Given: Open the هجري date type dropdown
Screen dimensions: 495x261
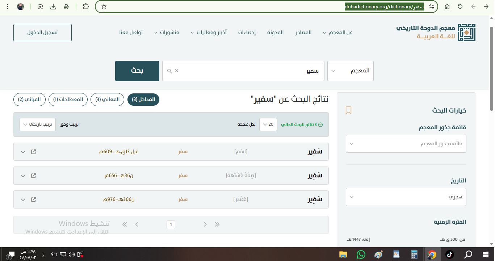Looking at the screenshot, I should click(406, 197).
